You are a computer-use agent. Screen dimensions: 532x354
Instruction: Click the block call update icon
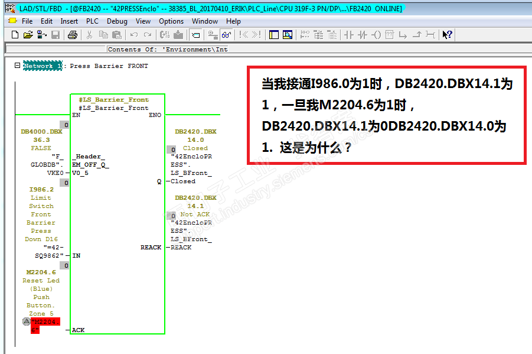click(x=165, y=35)
